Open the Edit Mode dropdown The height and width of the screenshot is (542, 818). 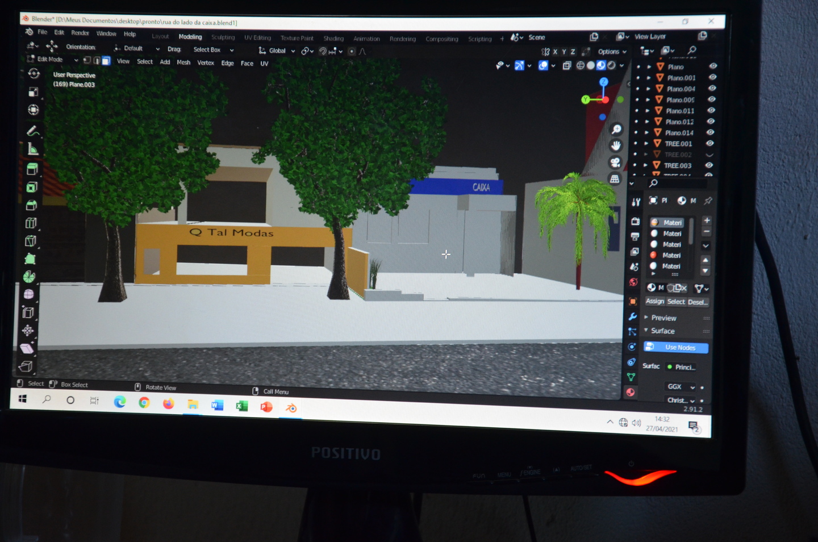(52, 59)
